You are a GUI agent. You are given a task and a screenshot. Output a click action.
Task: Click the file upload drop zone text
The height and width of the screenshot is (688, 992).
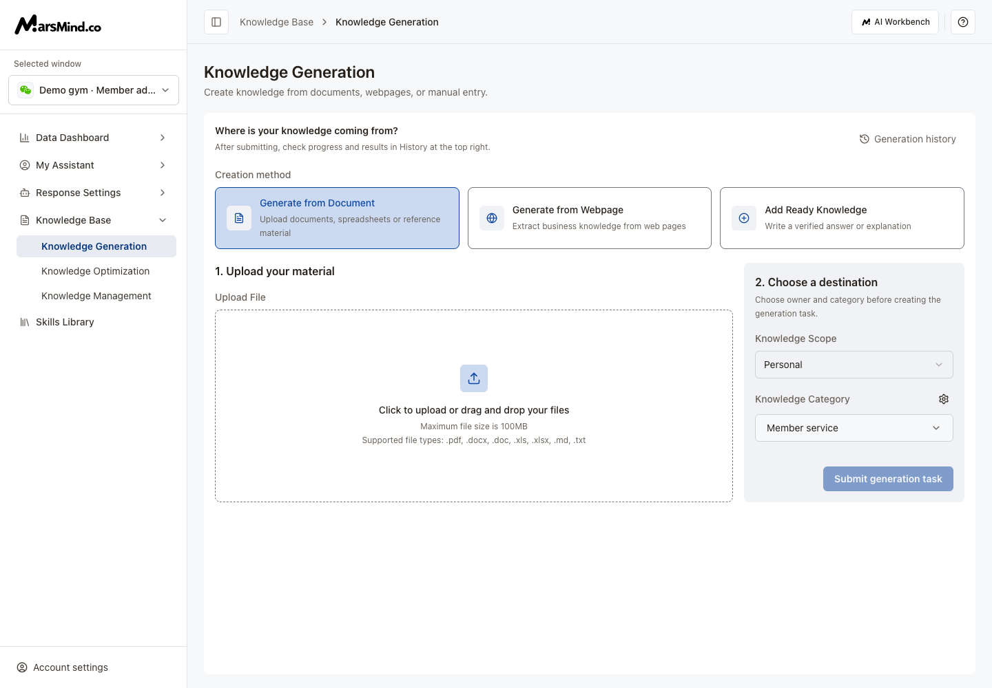[474, 410]
